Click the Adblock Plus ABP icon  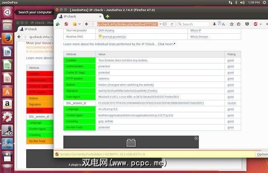[x=255, y=24]
